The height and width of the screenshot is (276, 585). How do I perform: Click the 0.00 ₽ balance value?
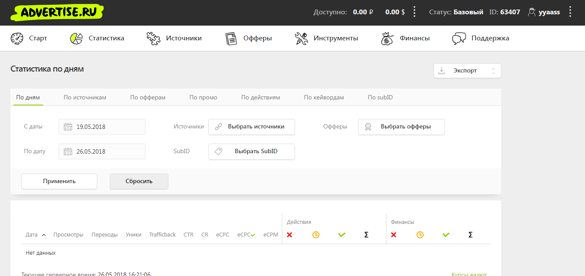(363, 12)
